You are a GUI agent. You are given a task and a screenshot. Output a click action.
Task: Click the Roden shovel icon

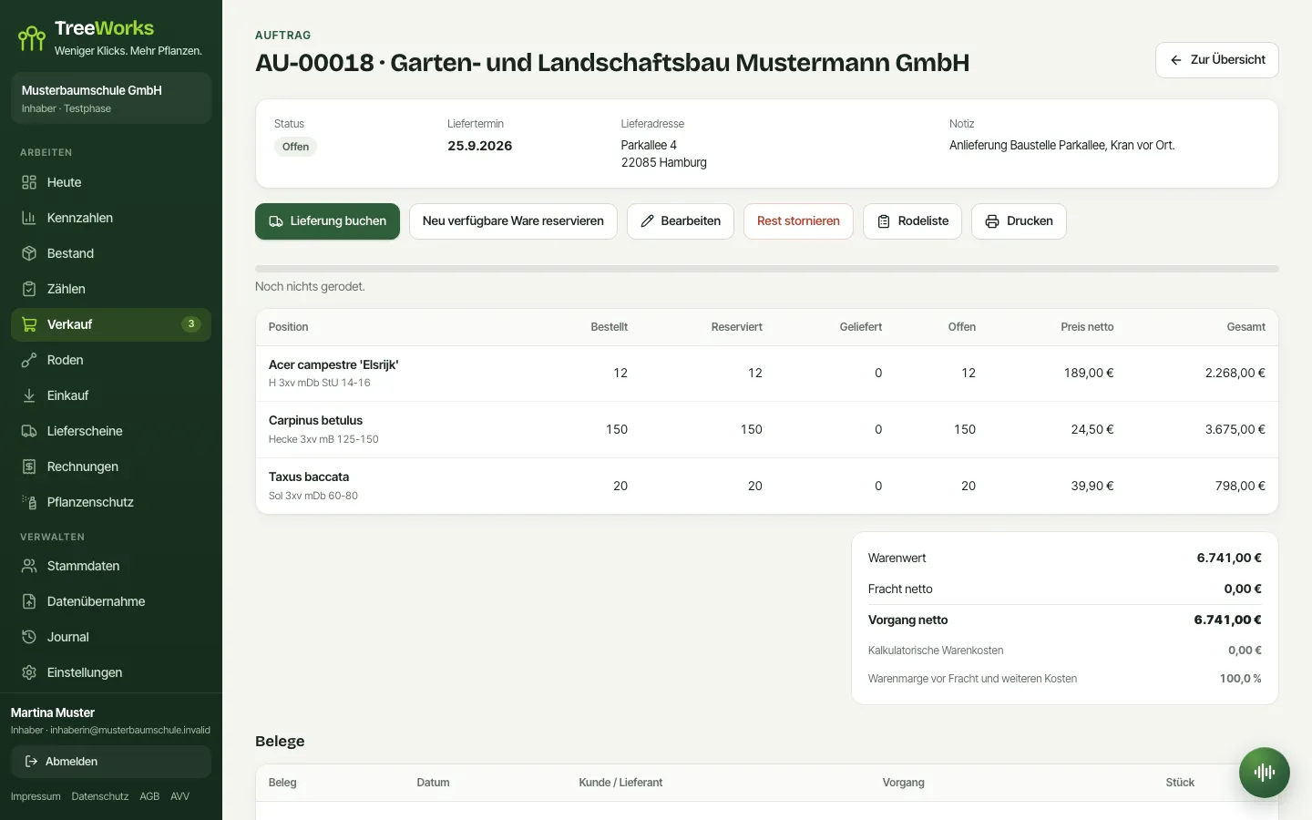29,360
